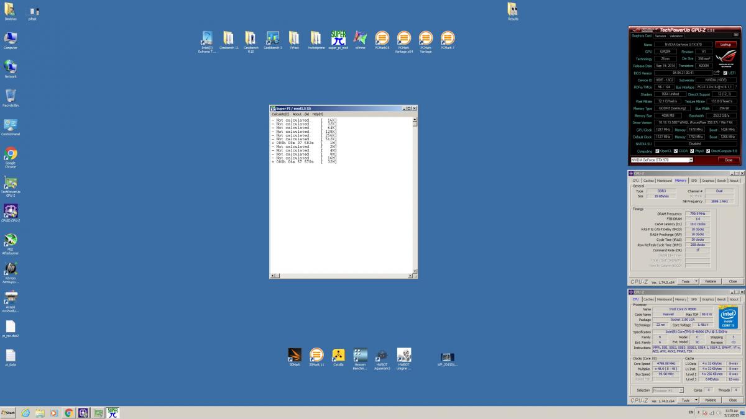Click the Lookup button in GPU-Z
Viewport: 746px width, 419px height.
point(725,45)
